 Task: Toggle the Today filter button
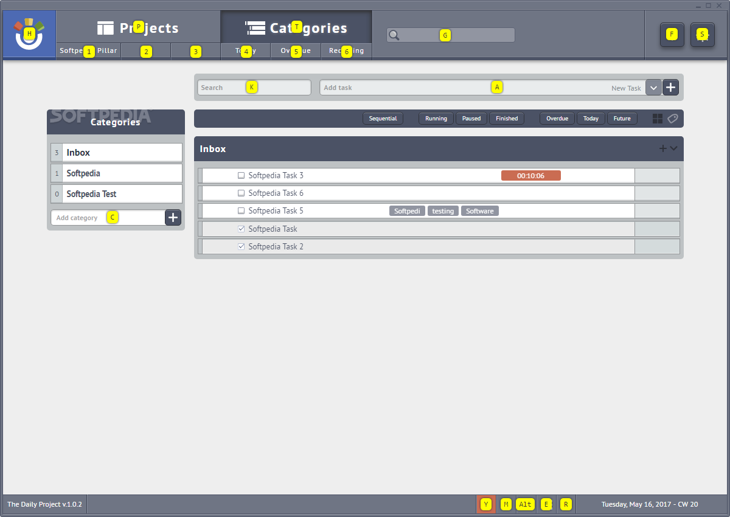591,119
